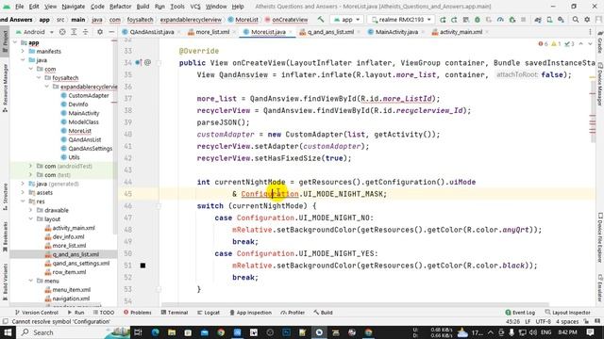Click Collapse All icon in Project panel
This screenshot has width=604, height=339.
tap(85, 32)
